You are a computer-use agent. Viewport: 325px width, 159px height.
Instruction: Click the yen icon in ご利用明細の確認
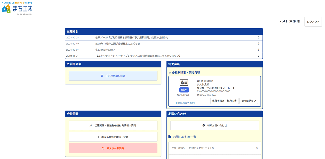tap(102, 76)
